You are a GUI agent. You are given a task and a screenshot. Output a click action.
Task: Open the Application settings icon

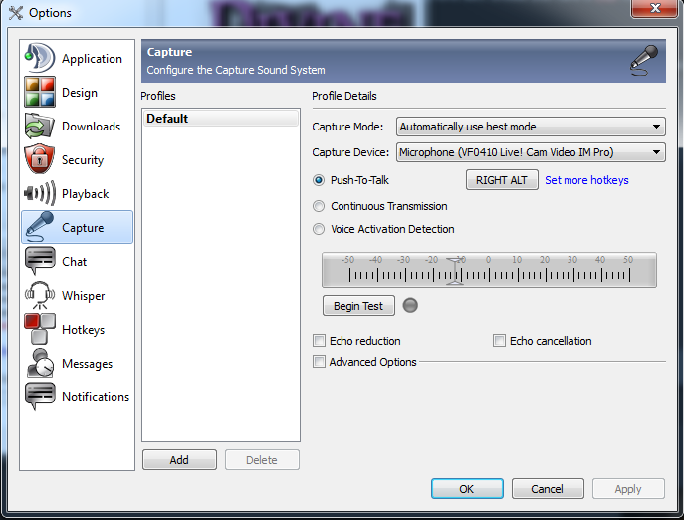point(40,58)
